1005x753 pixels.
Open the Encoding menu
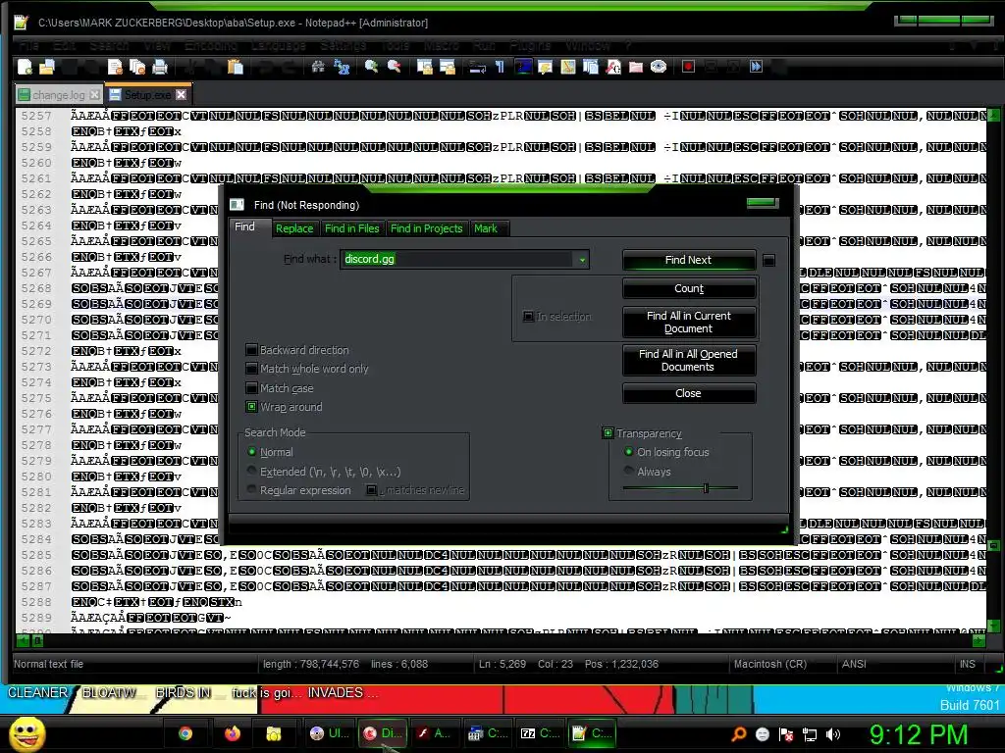[x=211, y=45]
